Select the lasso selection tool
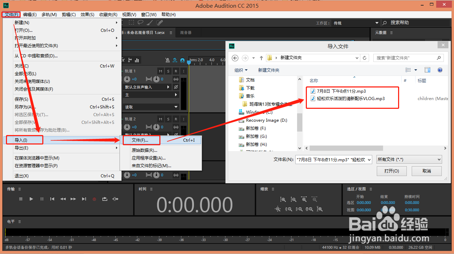The height and width of the screenshot is (254, 454). pos(140,22)
